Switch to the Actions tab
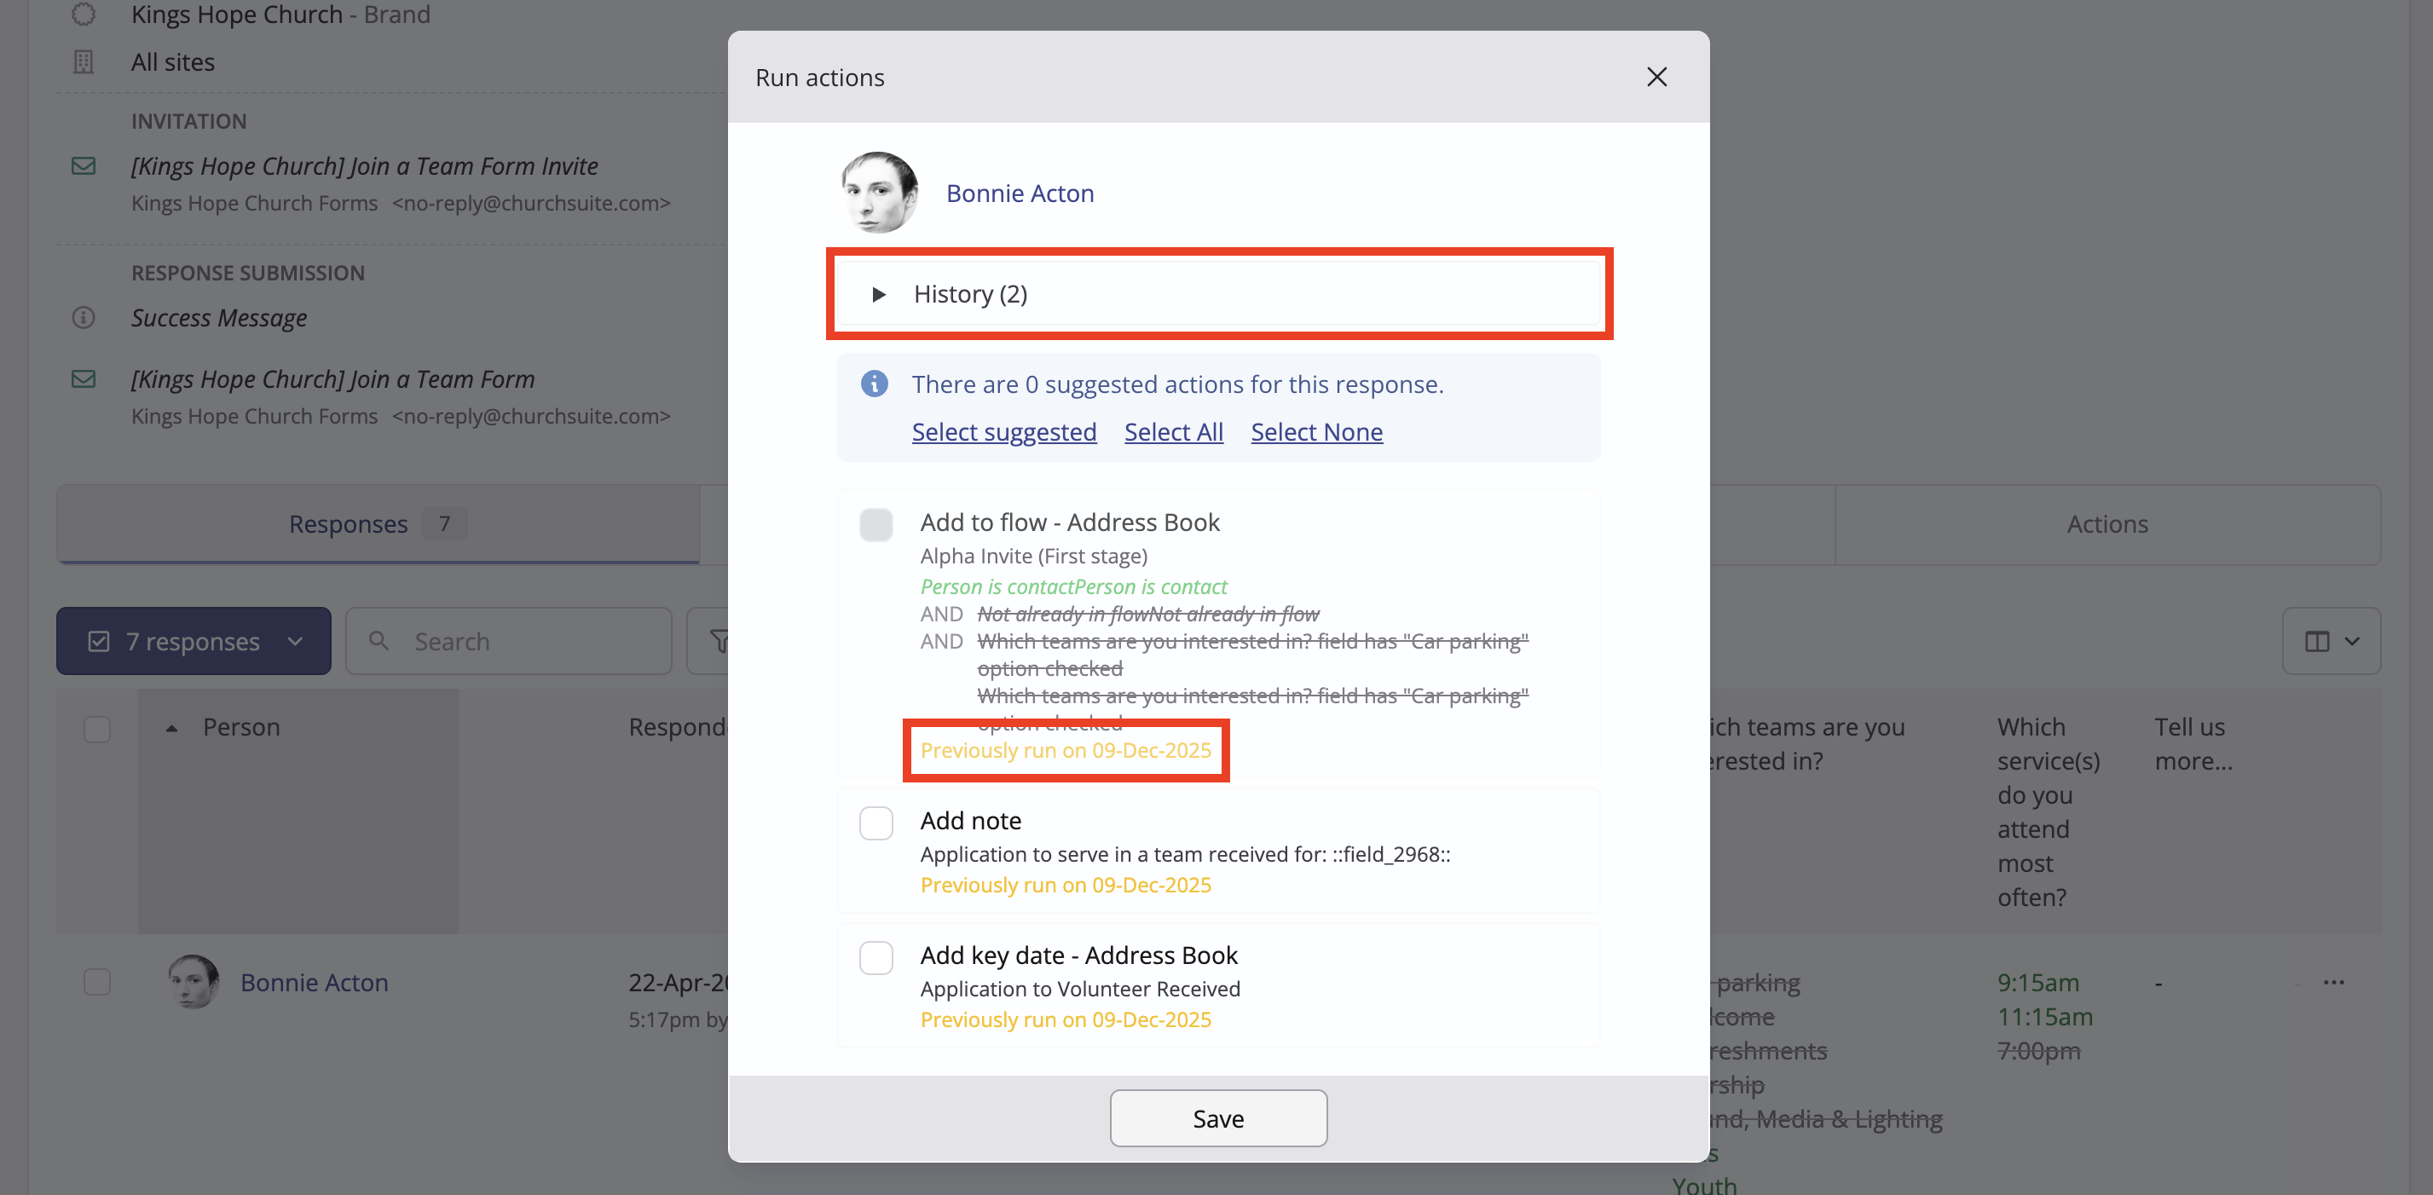 pyautogui.click(x=2106, y=523)
